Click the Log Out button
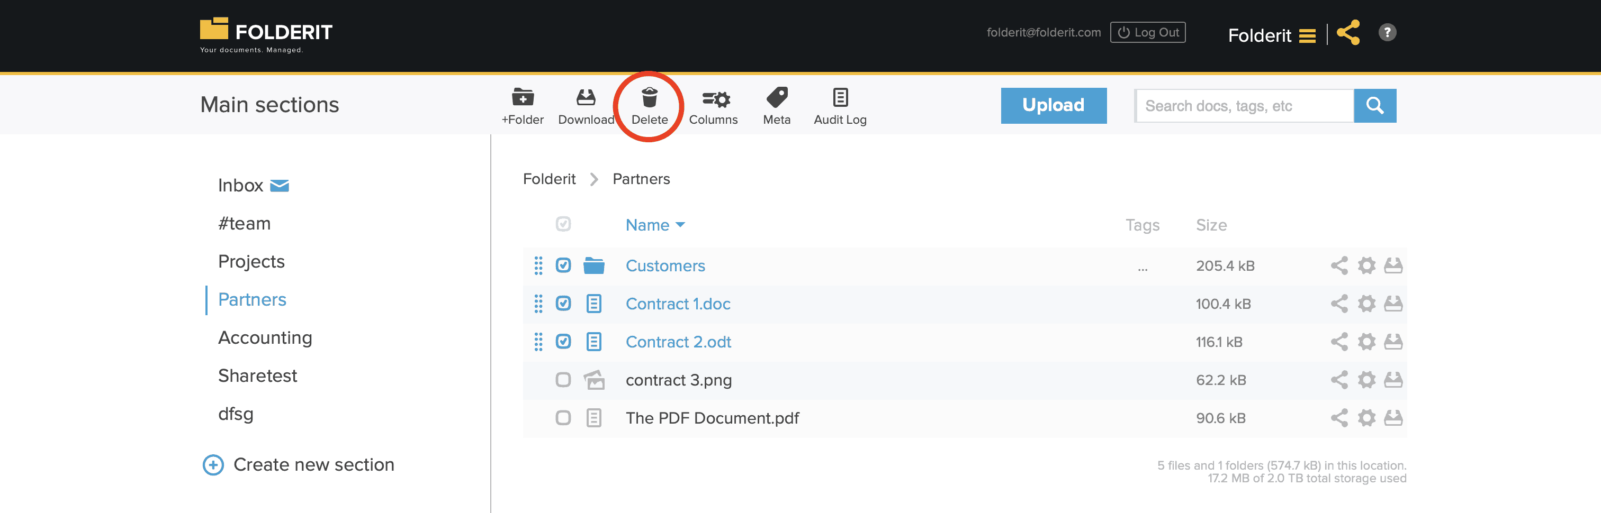Viewport: 1601px width, 513px height. click(1147, 32)
